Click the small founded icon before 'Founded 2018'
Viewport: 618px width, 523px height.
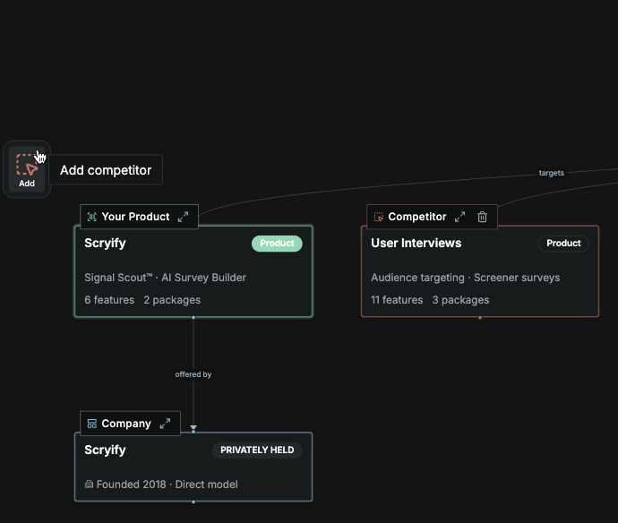point(89,484)
